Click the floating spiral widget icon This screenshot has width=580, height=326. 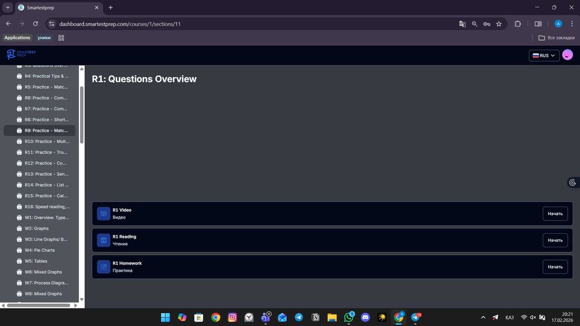572,182
